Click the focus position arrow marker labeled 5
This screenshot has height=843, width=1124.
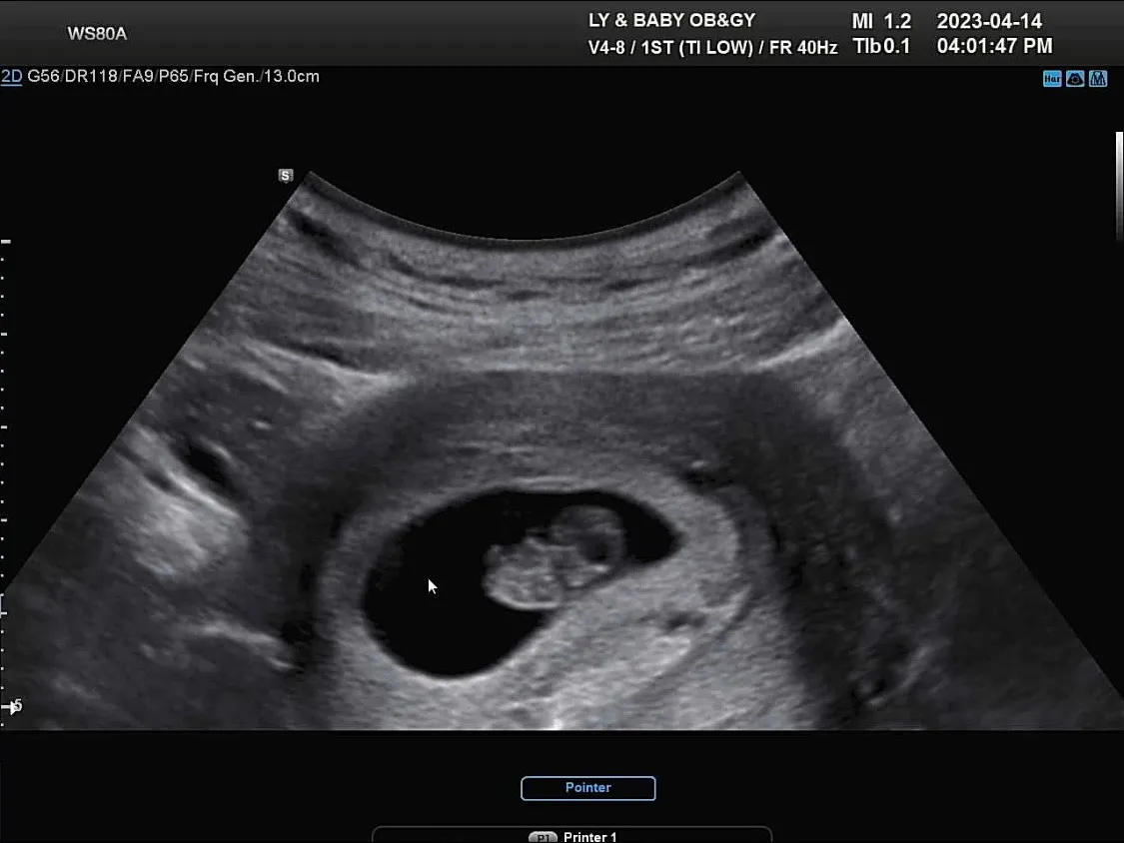pos(13,707)
